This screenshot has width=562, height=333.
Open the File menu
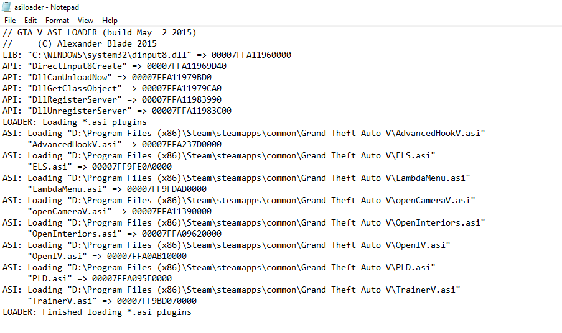[x=9, y=21]
